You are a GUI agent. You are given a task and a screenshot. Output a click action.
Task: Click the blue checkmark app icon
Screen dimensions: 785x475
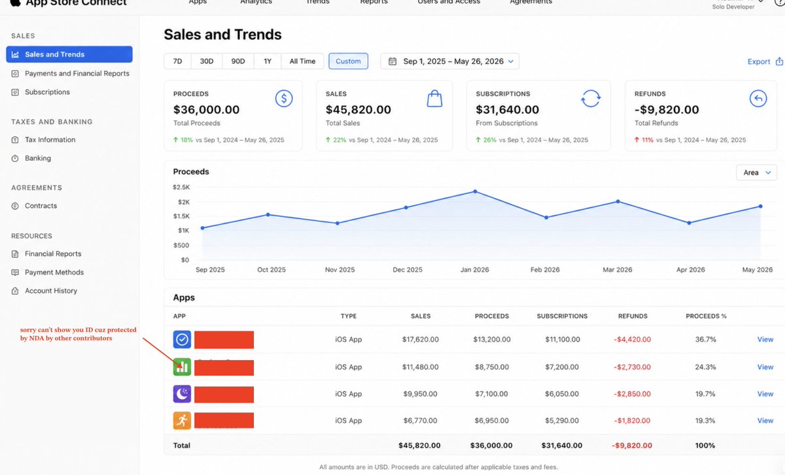click(x=182, y=340)
